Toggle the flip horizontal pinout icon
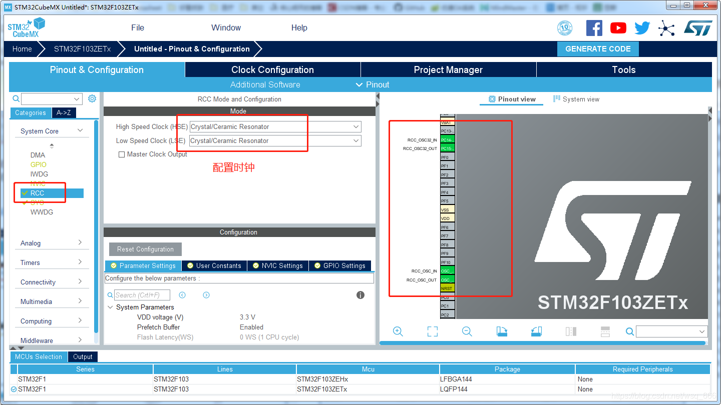This screenshot has width=721, height=405. point(570,331)
